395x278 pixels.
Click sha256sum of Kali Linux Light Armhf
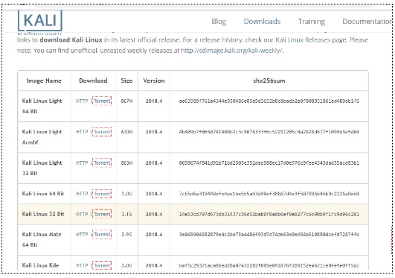point(269,132)
